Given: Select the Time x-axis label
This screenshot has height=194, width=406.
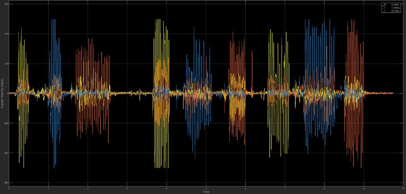Looking at the screenshot, I should [206, 192].
